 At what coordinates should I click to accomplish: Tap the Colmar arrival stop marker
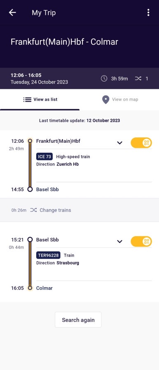pos(30,288)
